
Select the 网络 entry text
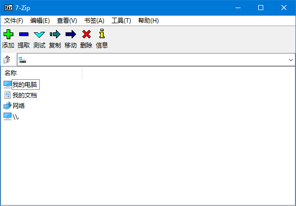19,106
